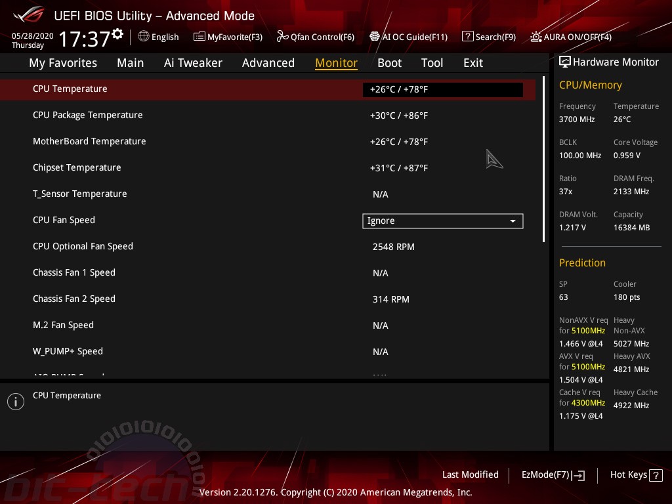
Task: Change language via English button
Action: 159,37
